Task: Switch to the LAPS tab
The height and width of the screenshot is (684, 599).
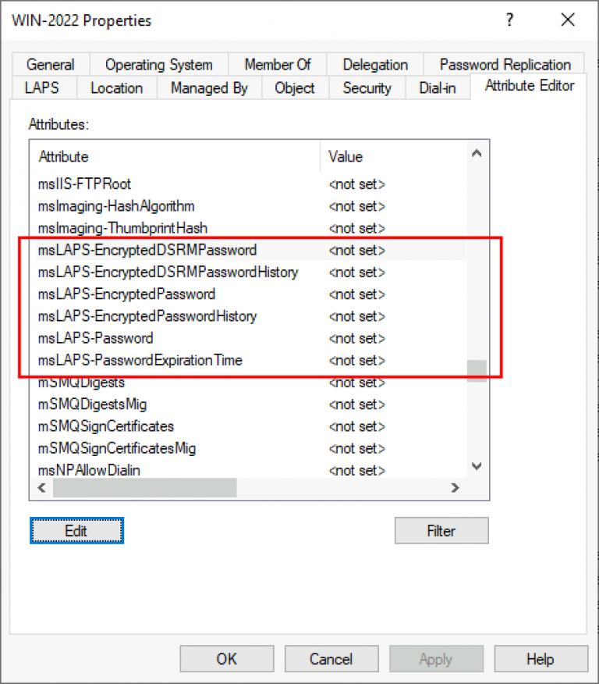Action: [x=41, y=87]
